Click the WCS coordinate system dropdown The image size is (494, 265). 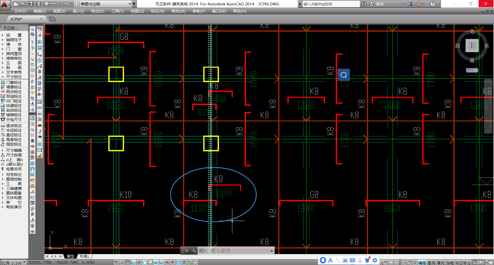pyautogui.click(x=472, y=70)
